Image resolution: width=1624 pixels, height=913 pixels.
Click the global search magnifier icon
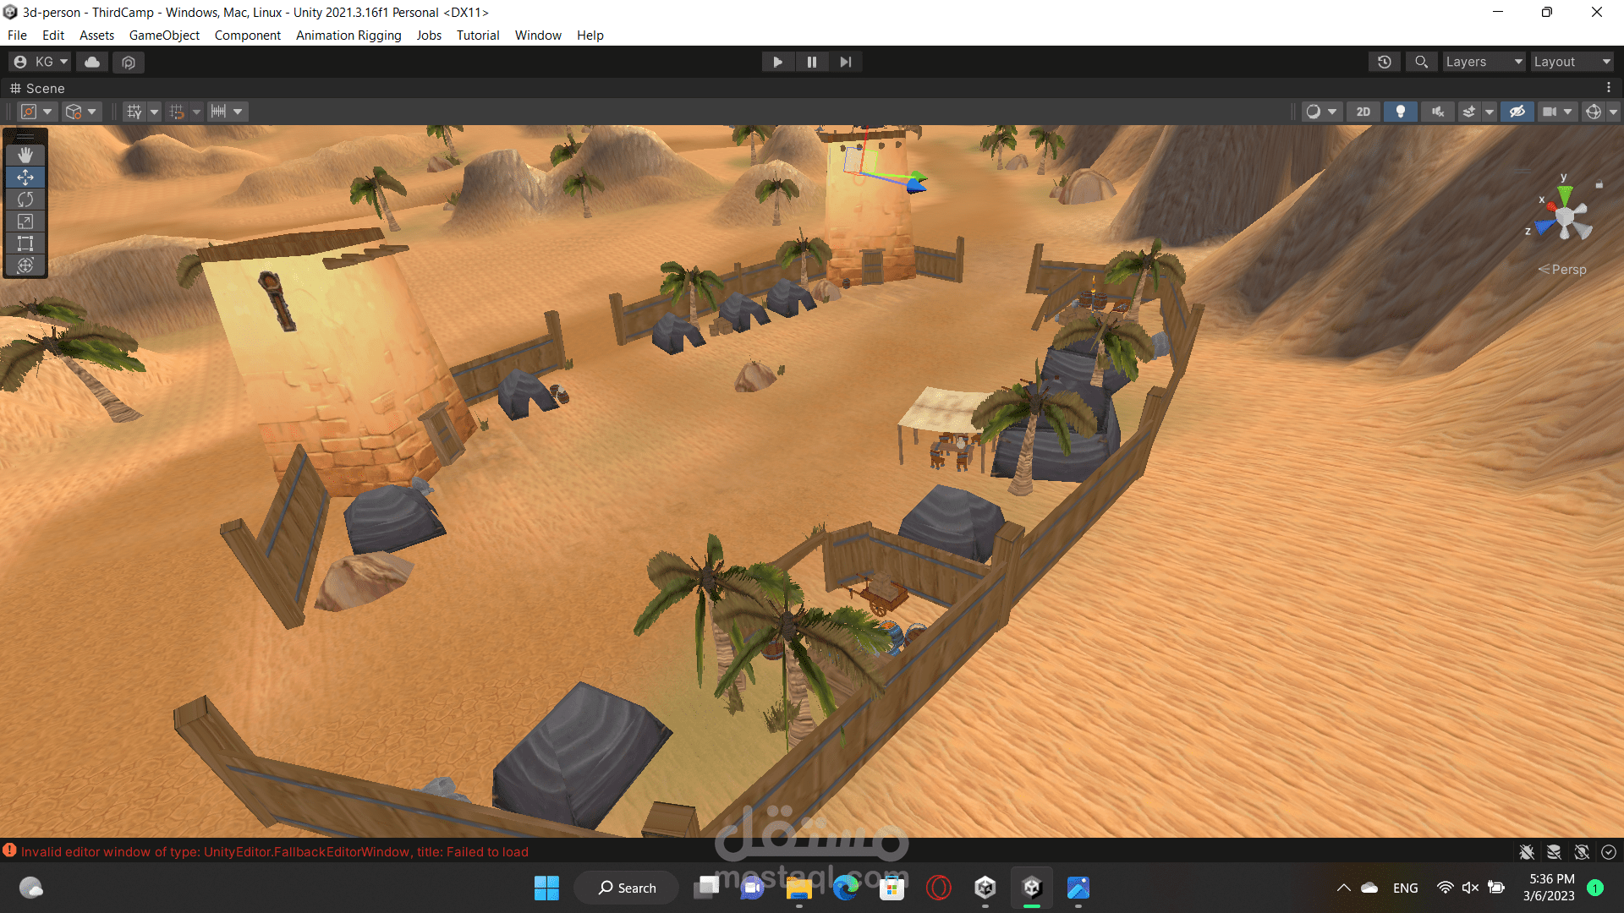coord(1421,62)
